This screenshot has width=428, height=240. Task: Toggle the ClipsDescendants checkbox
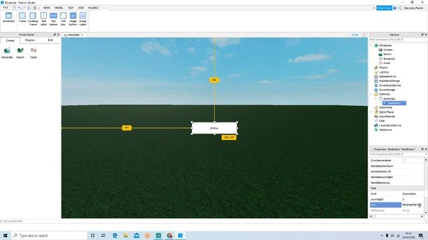pyautogui.click(x=404, y=161)
